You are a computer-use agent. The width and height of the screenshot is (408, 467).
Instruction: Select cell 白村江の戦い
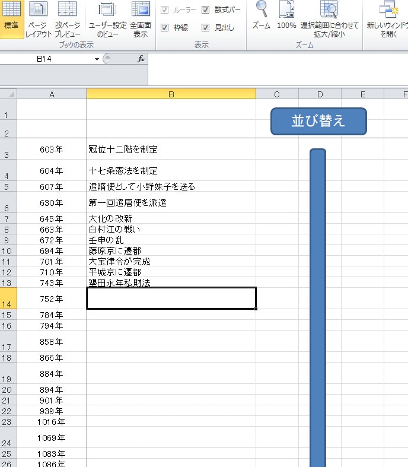(171, 229)
